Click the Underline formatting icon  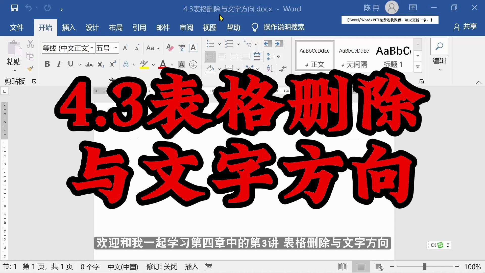[x=71, y=64]
